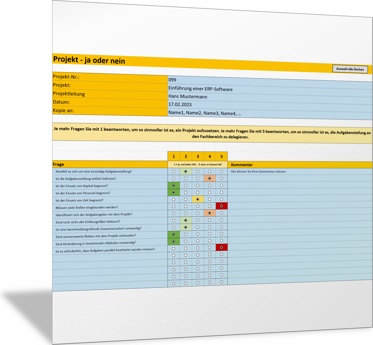This screenshot has width=373, height=345.
Task: Pick option 3 for 'bereichsübergreifende Zusammenarbeit' row
Action: pyautogui.click(x=197, y=227)
